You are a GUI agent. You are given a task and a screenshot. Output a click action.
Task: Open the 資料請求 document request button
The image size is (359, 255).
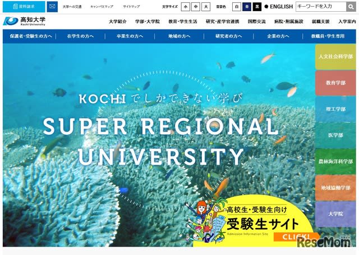pyautogui.click(x=24, y=7)
